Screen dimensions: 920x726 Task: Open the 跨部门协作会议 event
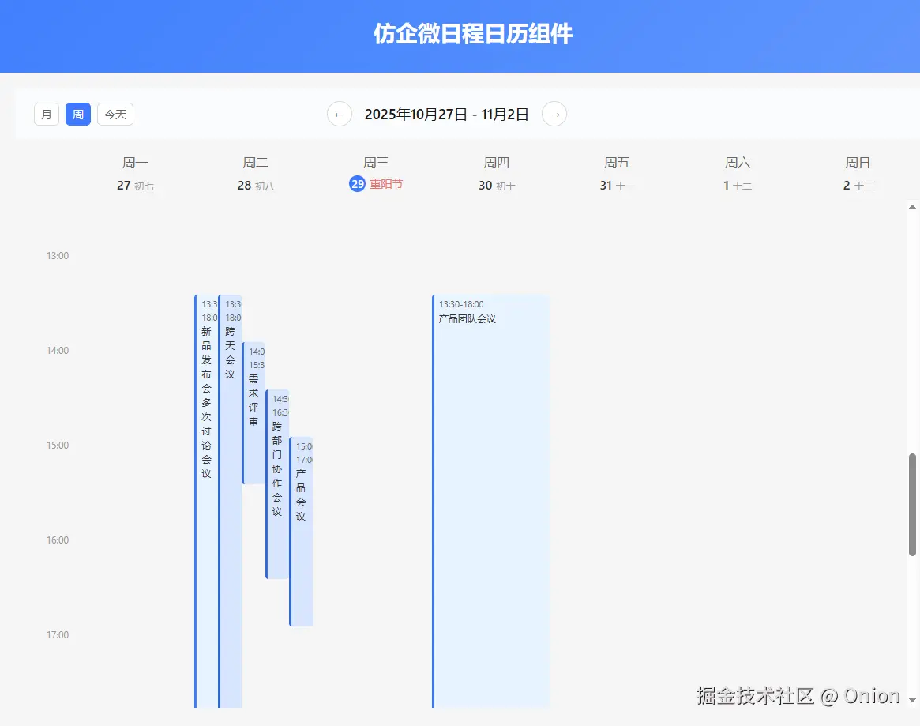[x=277, y=474]
